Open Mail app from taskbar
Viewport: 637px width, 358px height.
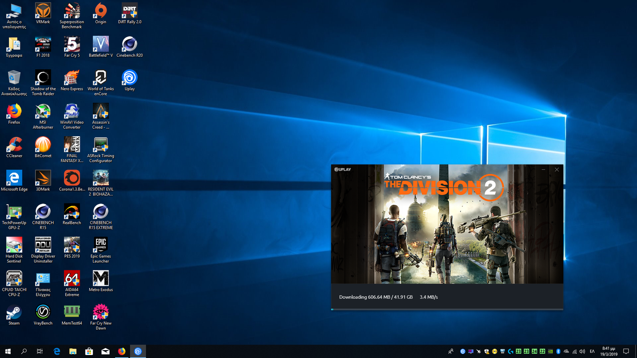tap(106, 352)
